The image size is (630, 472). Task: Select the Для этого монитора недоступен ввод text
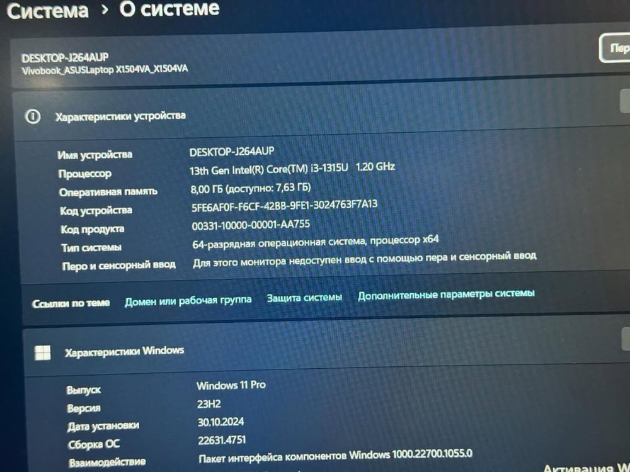point(364,259)
